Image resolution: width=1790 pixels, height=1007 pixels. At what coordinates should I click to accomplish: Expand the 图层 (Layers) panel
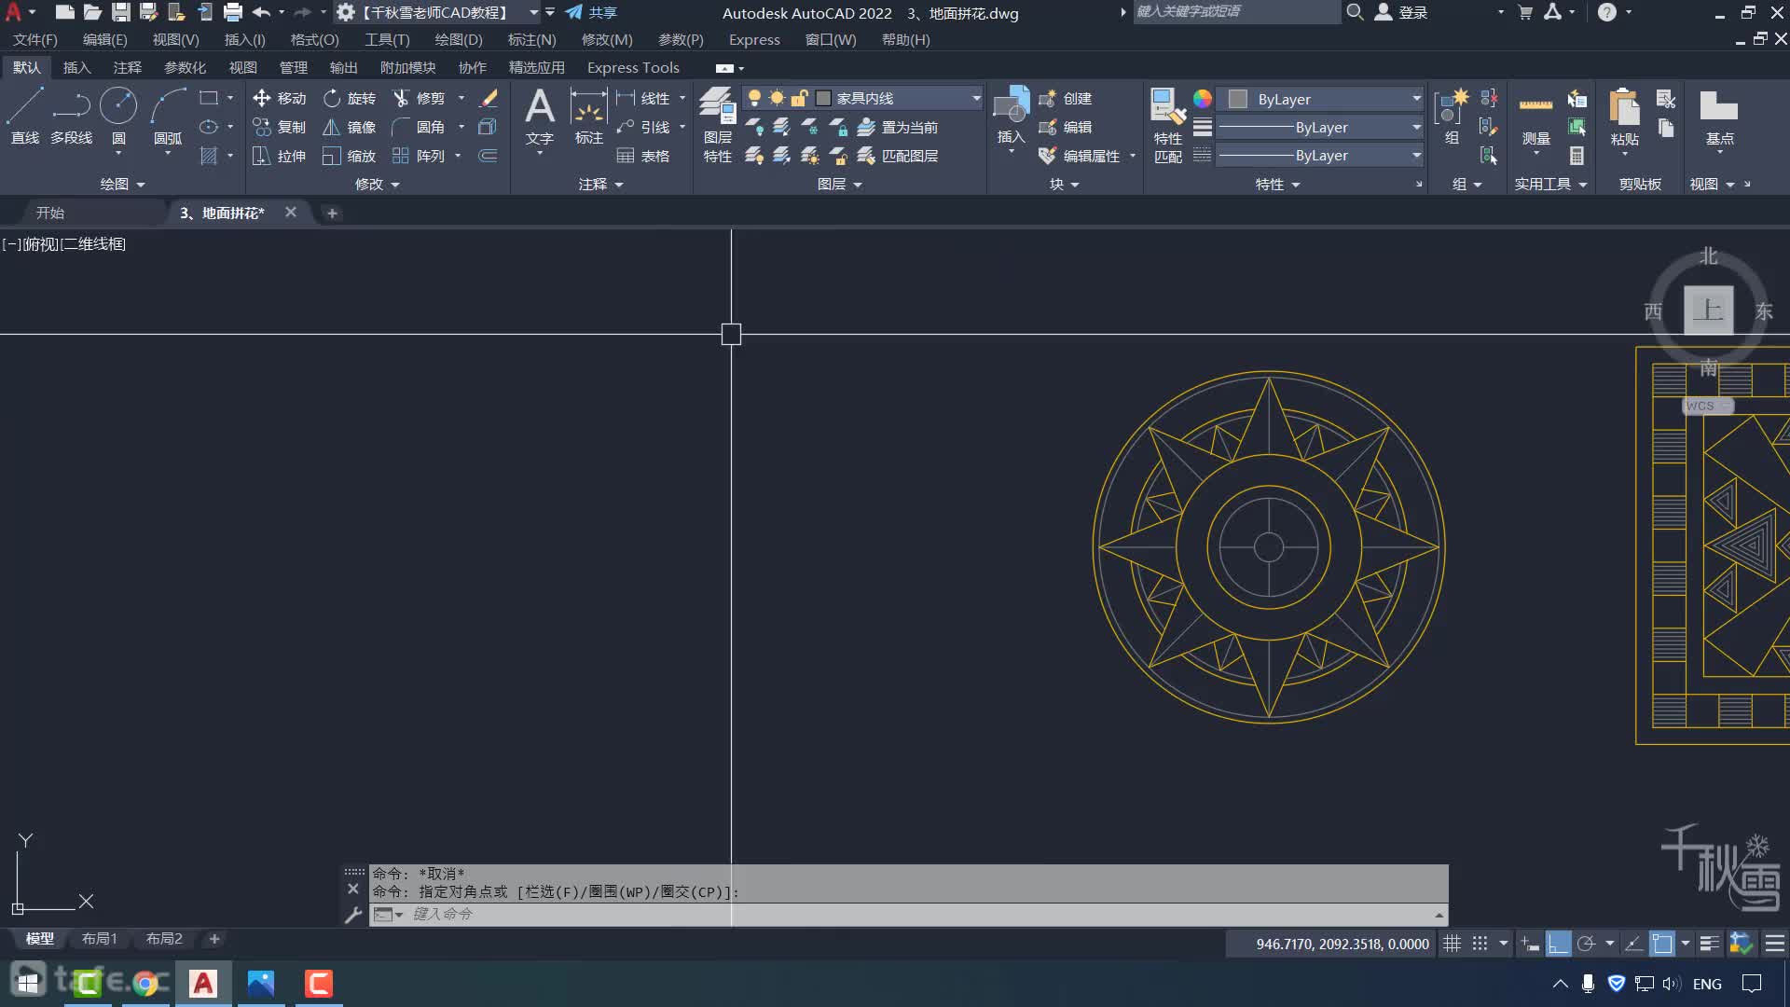[839, 184]
